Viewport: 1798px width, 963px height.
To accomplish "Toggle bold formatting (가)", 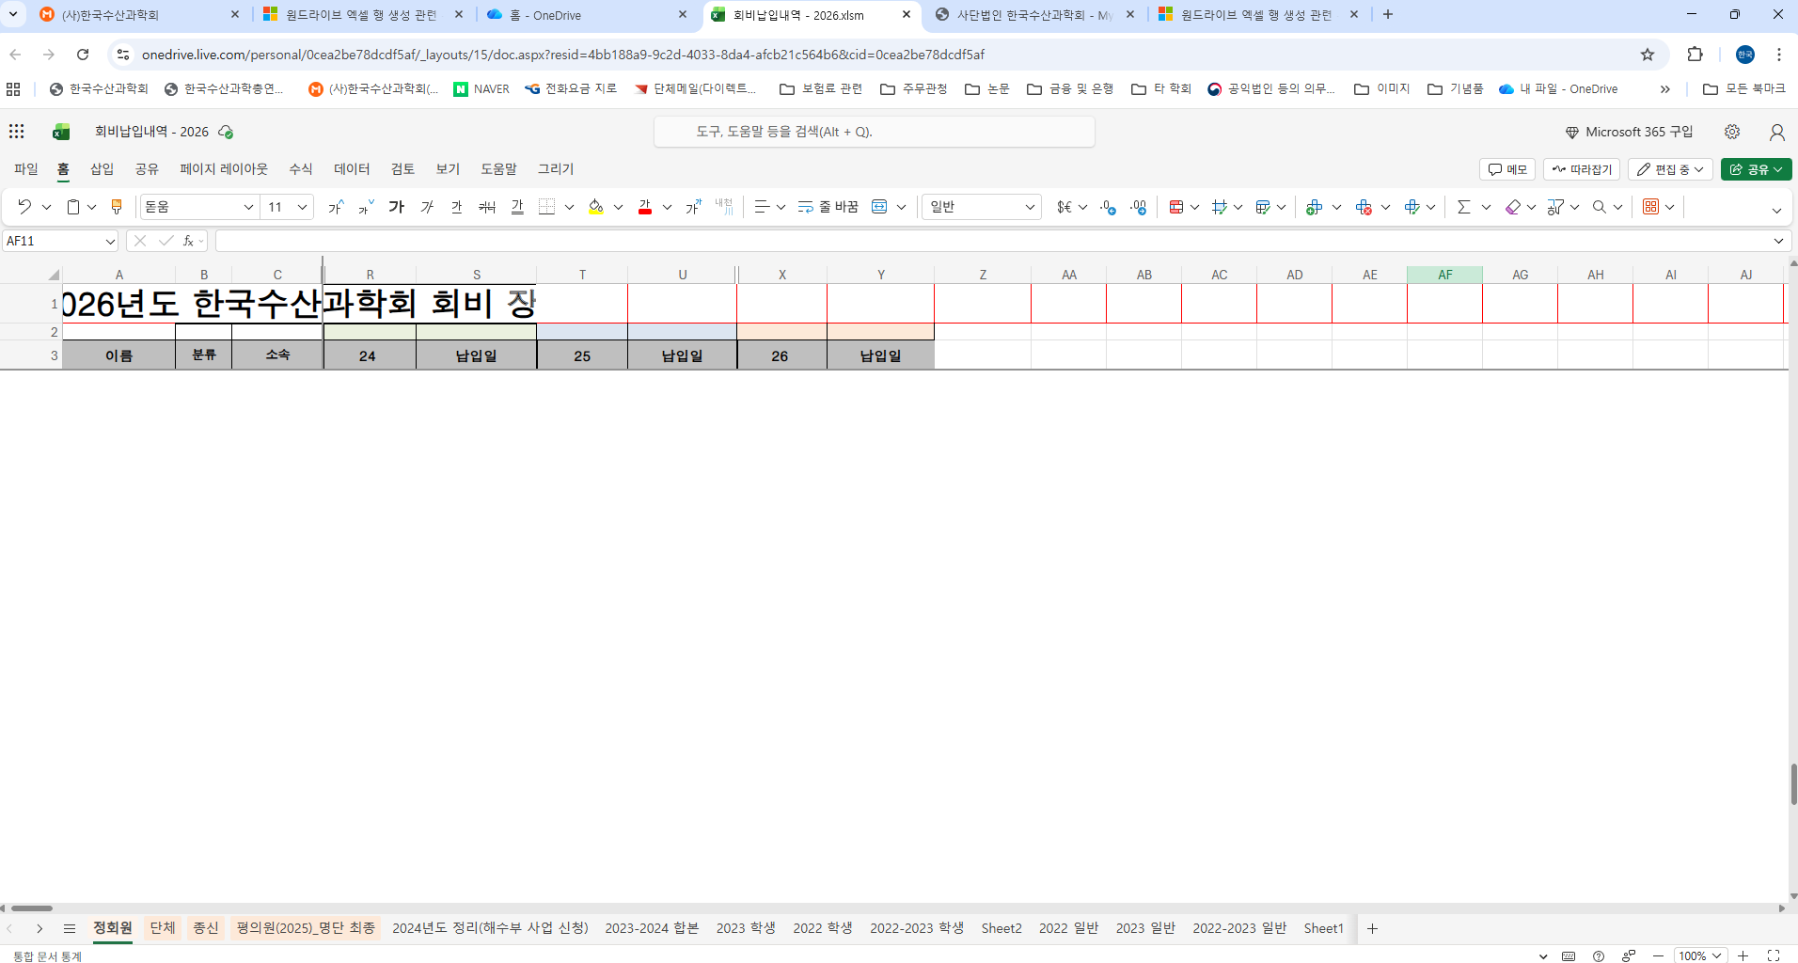I will pyautogui.click(x=397, y=207).
